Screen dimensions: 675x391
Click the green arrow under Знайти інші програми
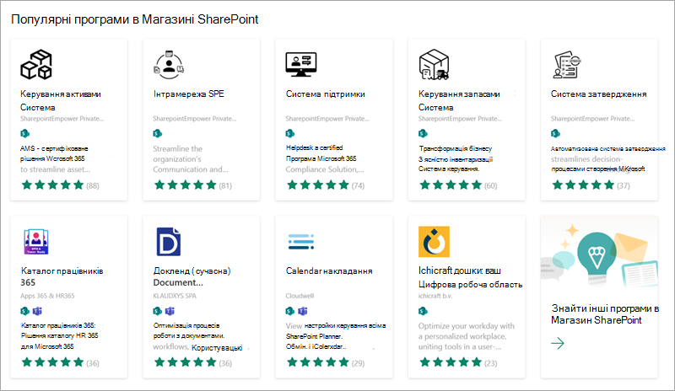[558, 343]
